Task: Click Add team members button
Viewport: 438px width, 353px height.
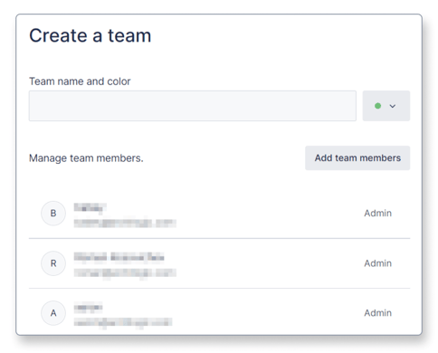Action: [357, 157]
